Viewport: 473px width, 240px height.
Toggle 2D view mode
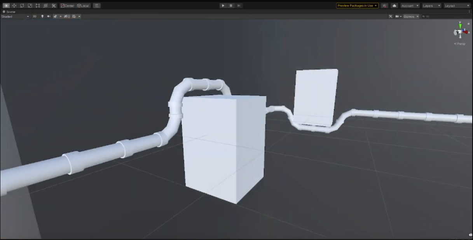[35, 16]
